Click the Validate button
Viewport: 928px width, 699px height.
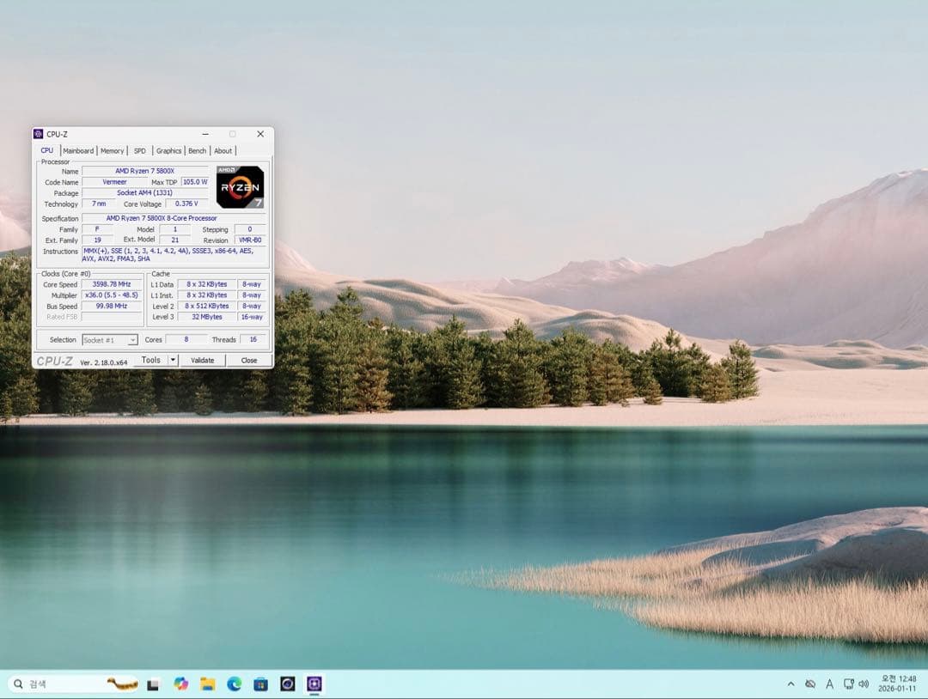[203, 360]
